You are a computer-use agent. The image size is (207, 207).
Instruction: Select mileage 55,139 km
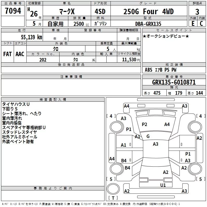pos(32,37)
